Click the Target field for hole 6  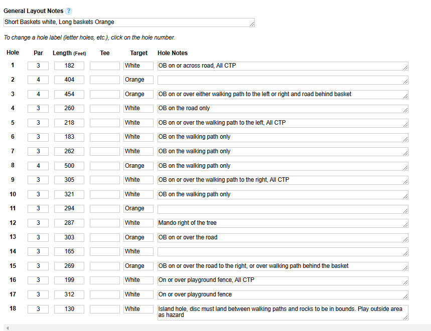pos(138,137)
